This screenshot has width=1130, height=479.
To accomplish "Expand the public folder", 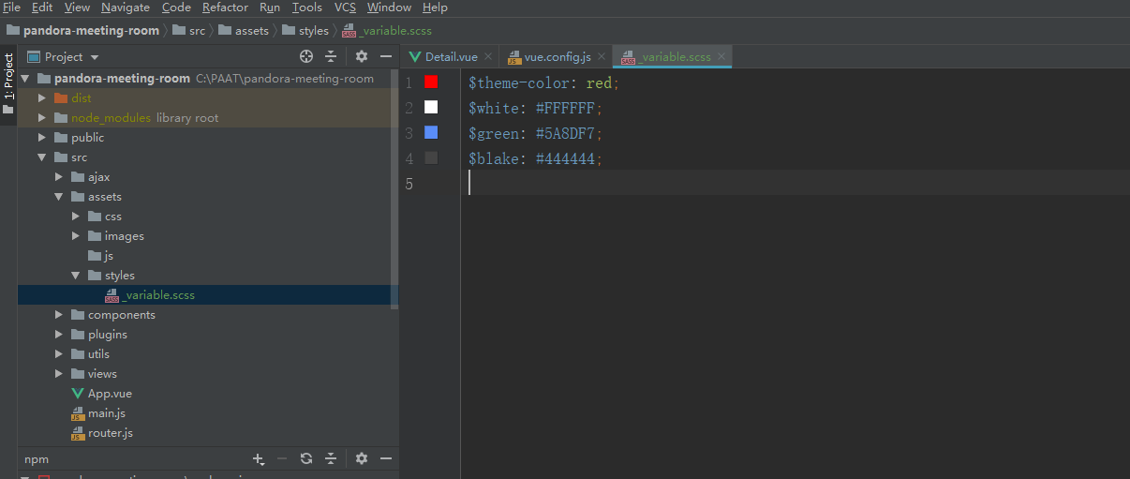I will coord(41,137).
